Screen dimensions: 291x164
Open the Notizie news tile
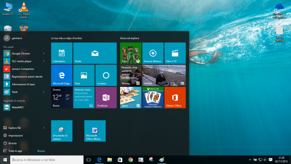coord(164,75)
